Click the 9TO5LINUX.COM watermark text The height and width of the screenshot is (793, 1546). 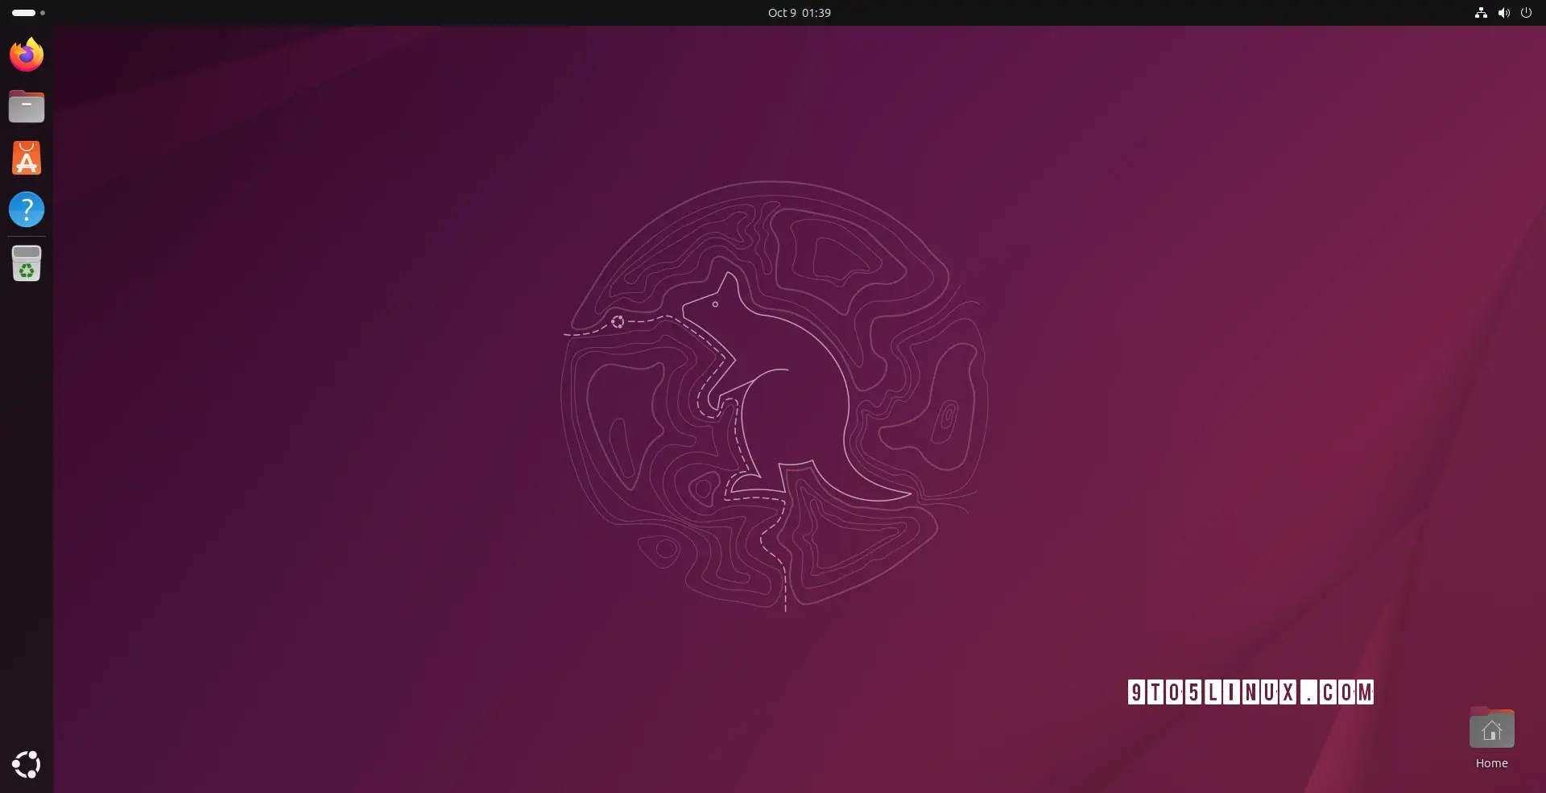click(x=1250, y=692)
